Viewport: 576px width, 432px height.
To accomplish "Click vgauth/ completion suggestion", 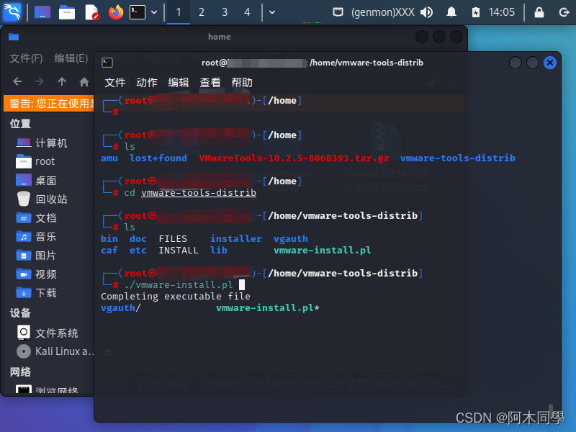I will (121, 308).
